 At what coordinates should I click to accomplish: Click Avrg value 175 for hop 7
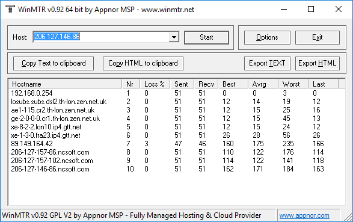[258, 144]
